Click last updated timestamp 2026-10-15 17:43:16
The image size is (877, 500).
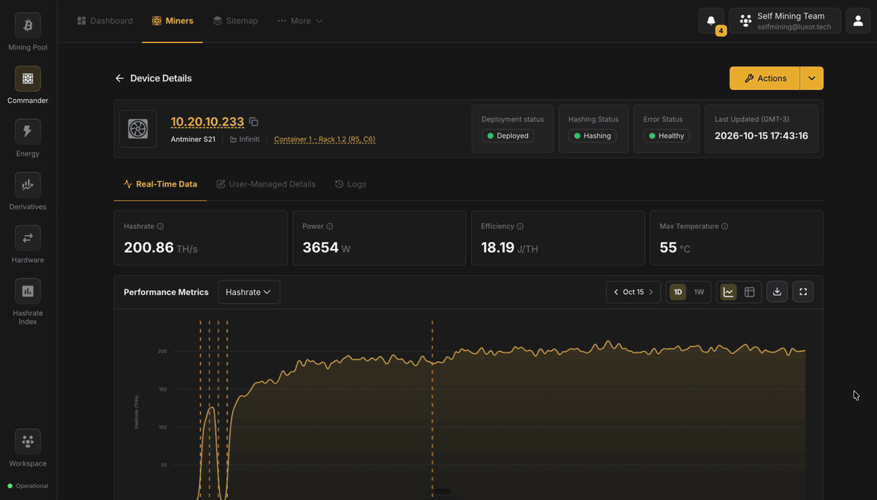point(761,136)
